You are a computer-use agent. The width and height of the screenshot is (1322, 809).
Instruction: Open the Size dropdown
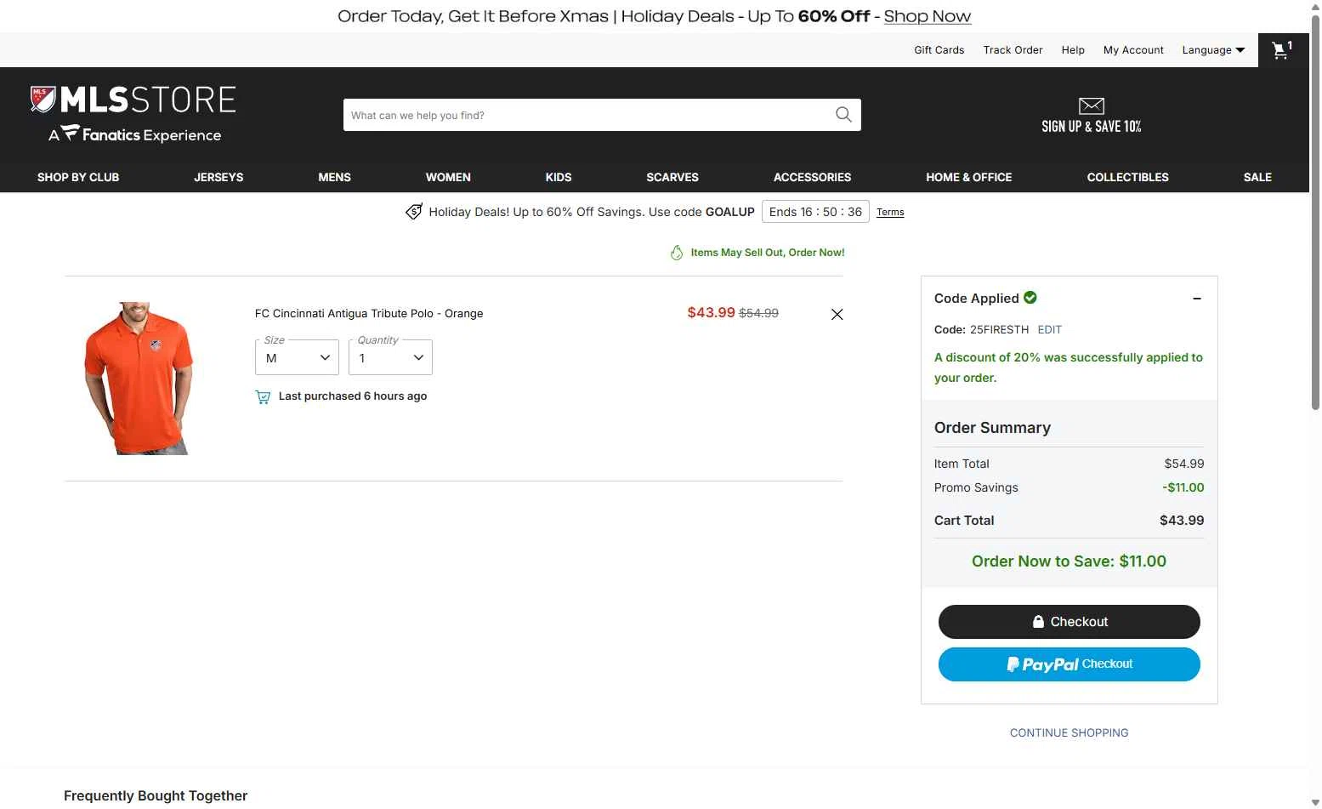[297, 357]
